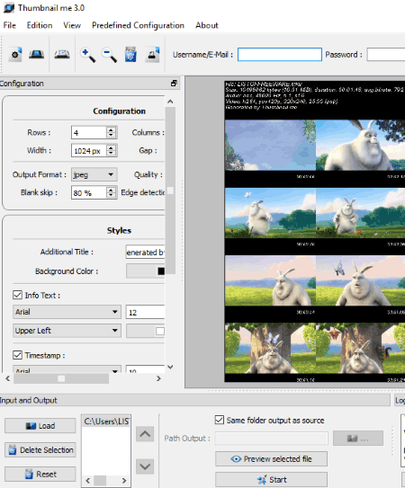Open the File menu
This screenshot has height=488, width=405.
[x=10, y=25]
